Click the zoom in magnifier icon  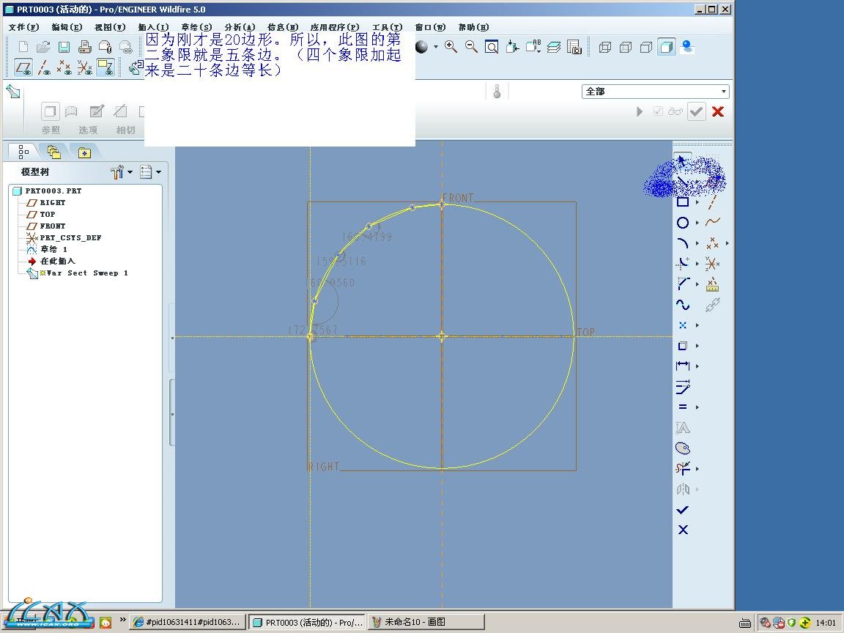tap(451, 47)
